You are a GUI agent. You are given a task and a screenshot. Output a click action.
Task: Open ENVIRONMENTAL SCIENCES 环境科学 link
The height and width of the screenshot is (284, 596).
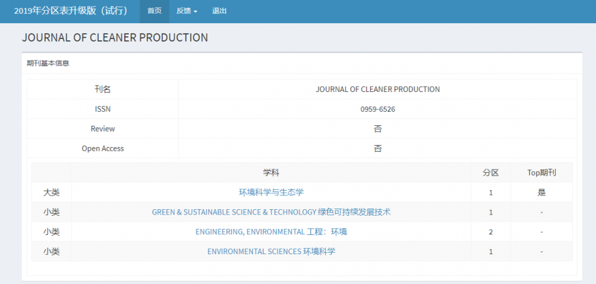point(271,252)
